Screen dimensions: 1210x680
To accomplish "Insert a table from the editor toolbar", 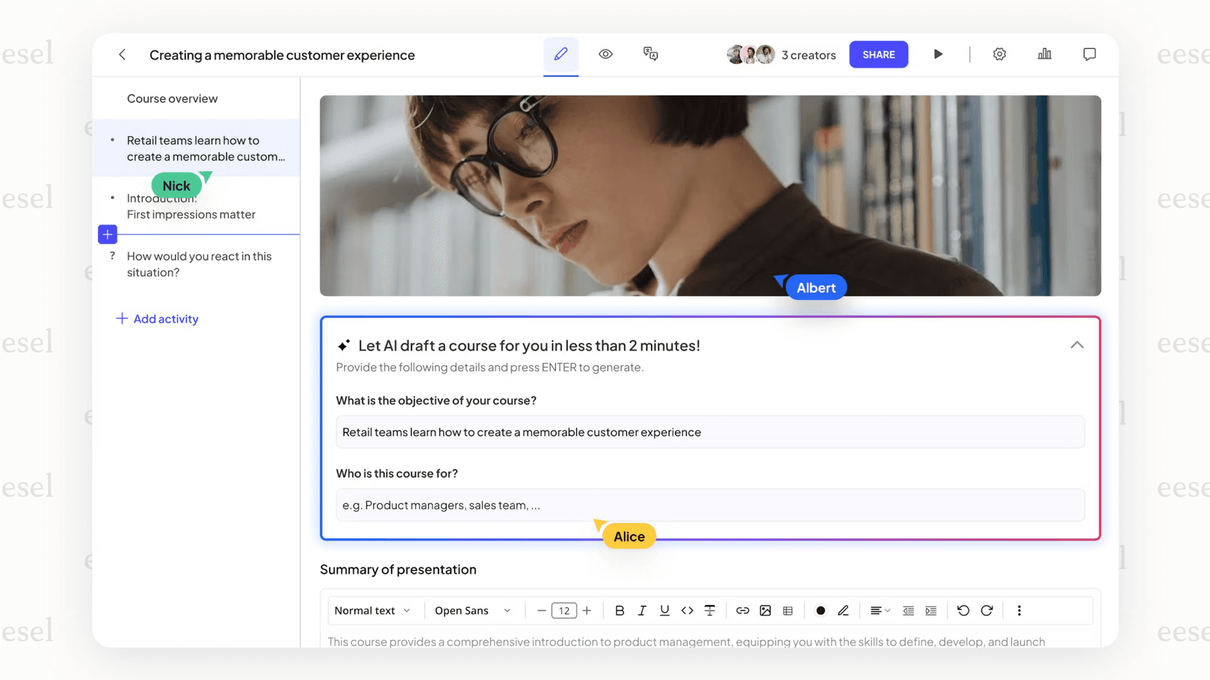I will (x=787, y=610).
